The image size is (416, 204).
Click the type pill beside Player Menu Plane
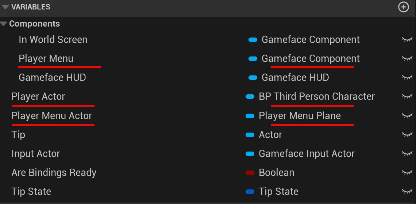(250, 116)
